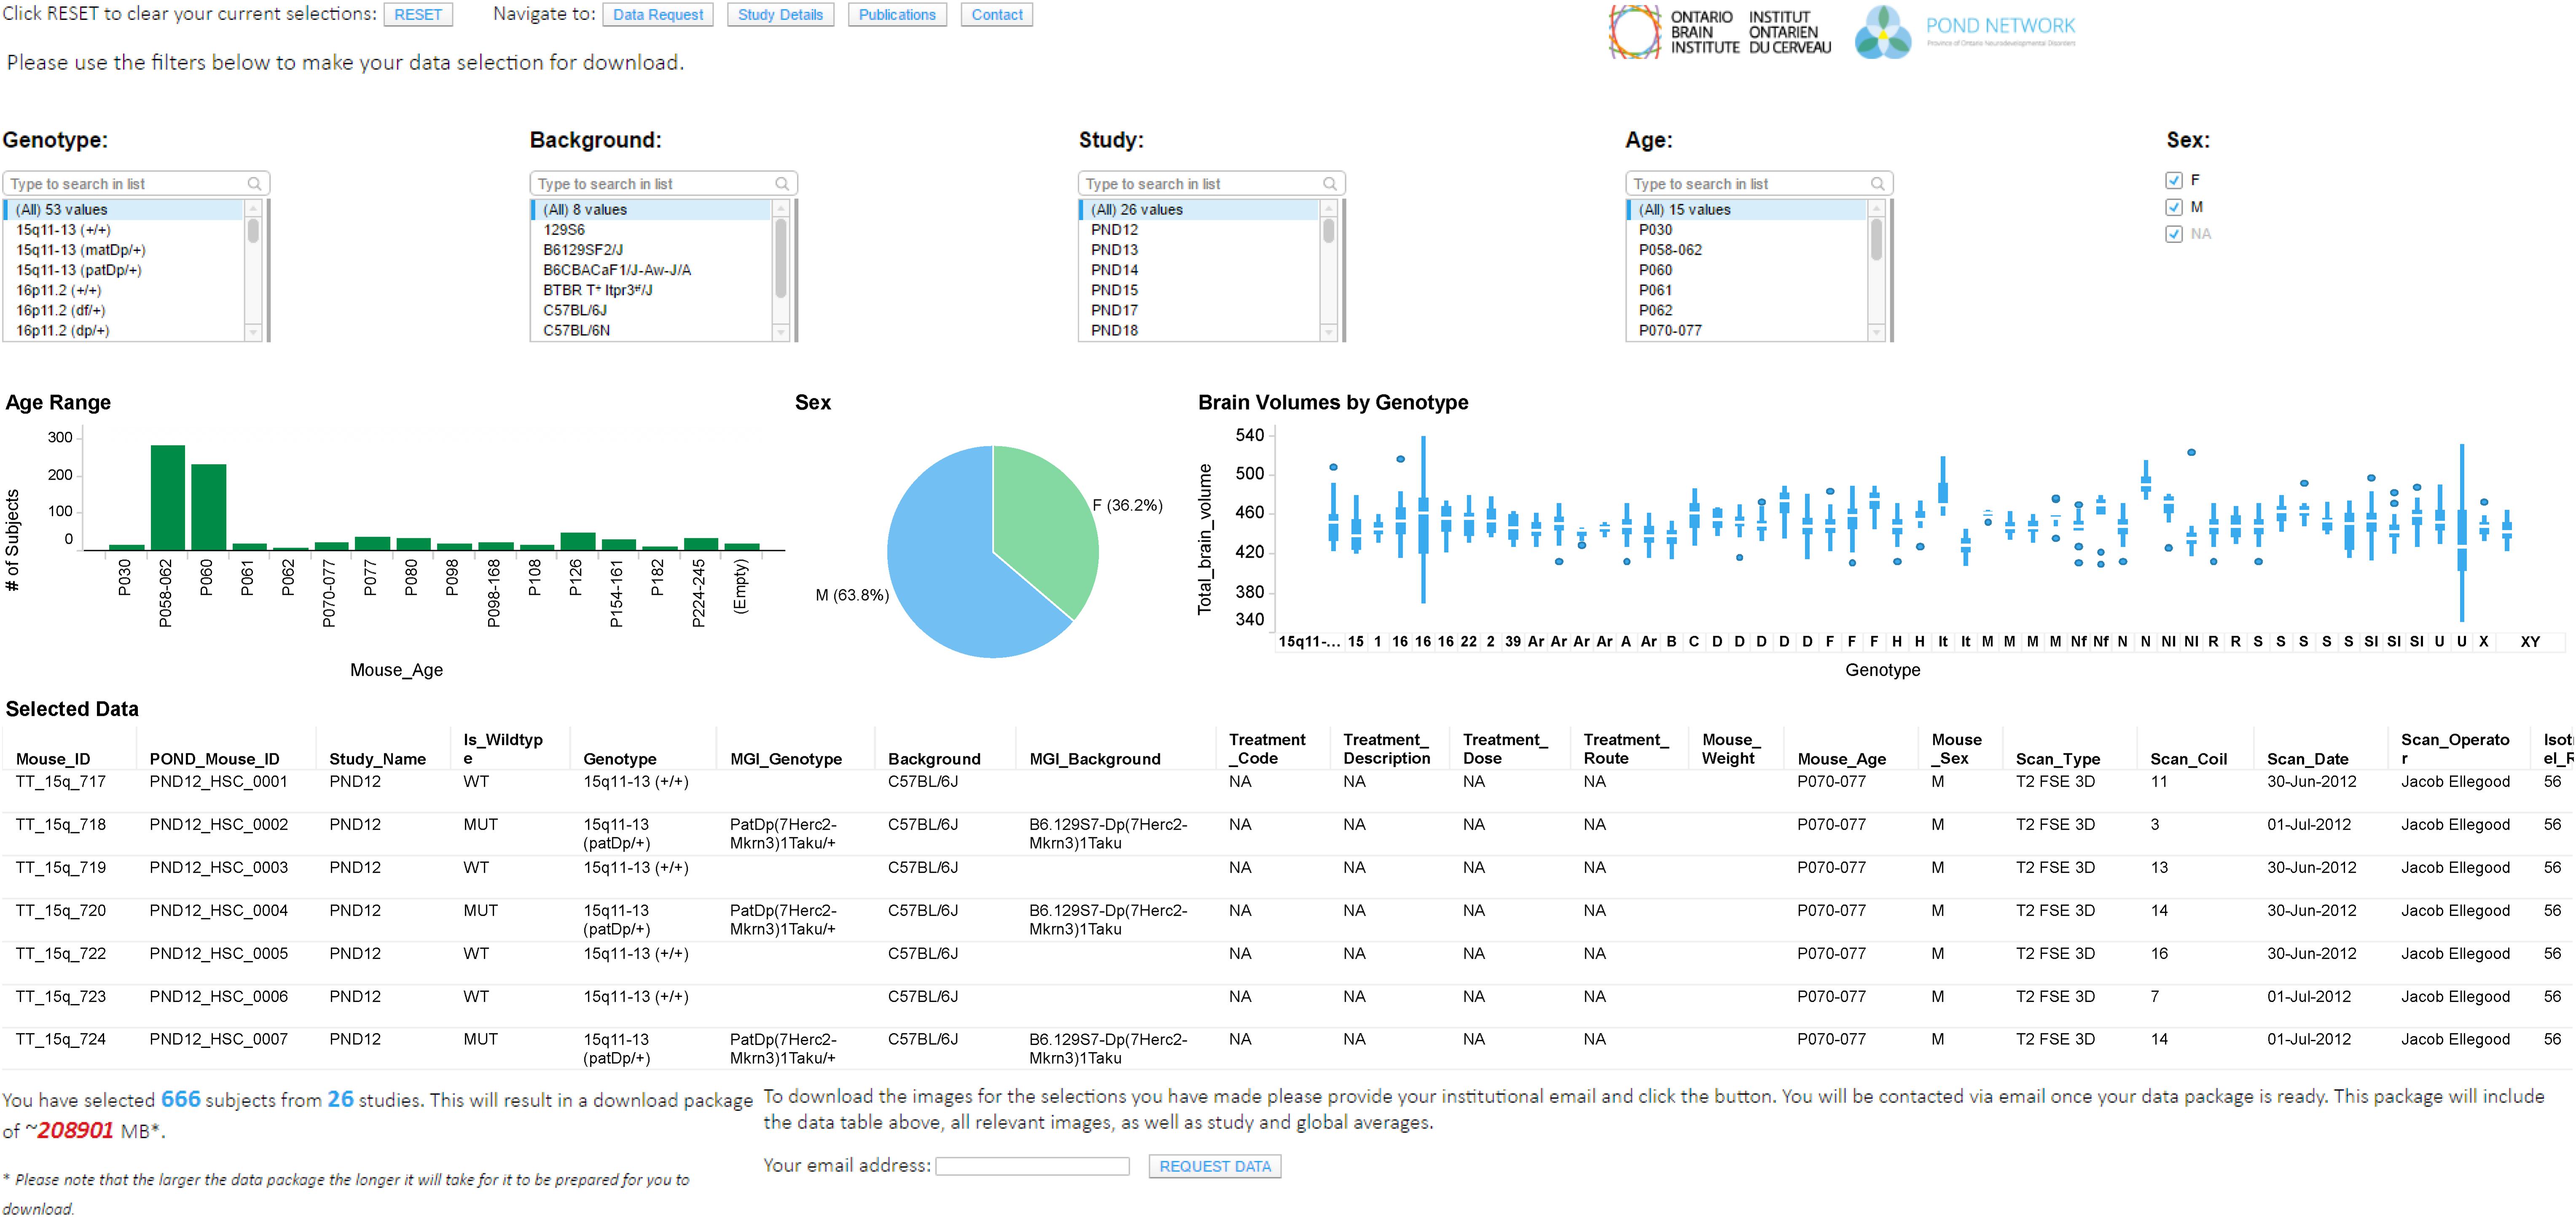This screenshot has height=1217, width=2576.
Task: Click the Genotype search box
Action: click(x=136, y=184)
